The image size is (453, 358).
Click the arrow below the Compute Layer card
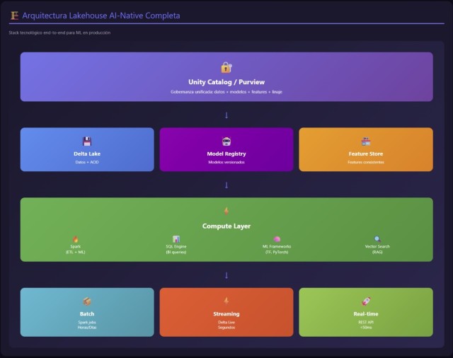226,275
